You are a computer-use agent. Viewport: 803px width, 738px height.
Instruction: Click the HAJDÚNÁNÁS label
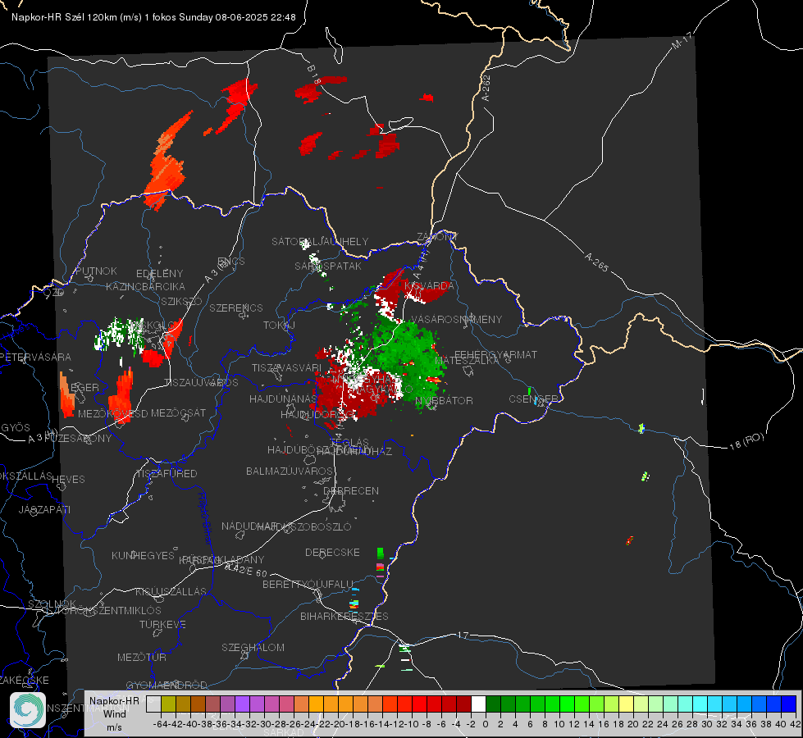pyautogui.click(x=283, y=399)
